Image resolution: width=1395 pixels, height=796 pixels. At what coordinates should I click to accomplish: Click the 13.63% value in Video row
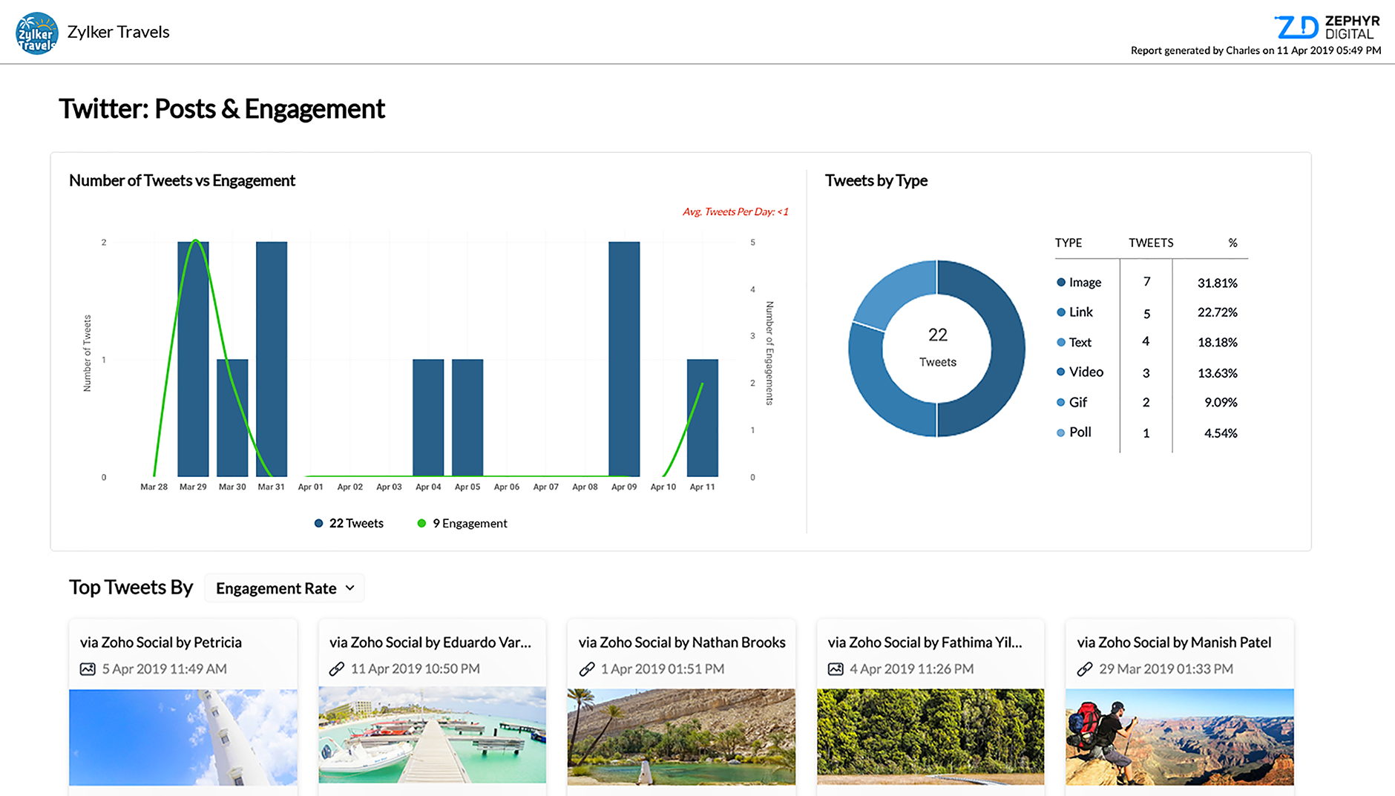click(1218, 373)
